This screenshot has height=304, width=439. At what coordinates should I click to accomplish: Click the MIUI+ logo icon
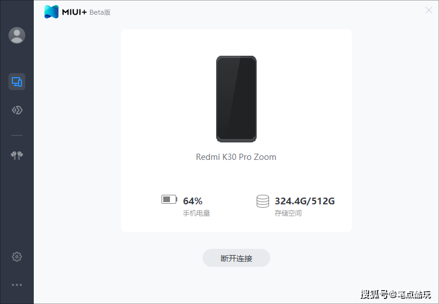click(x=52, y=12)
